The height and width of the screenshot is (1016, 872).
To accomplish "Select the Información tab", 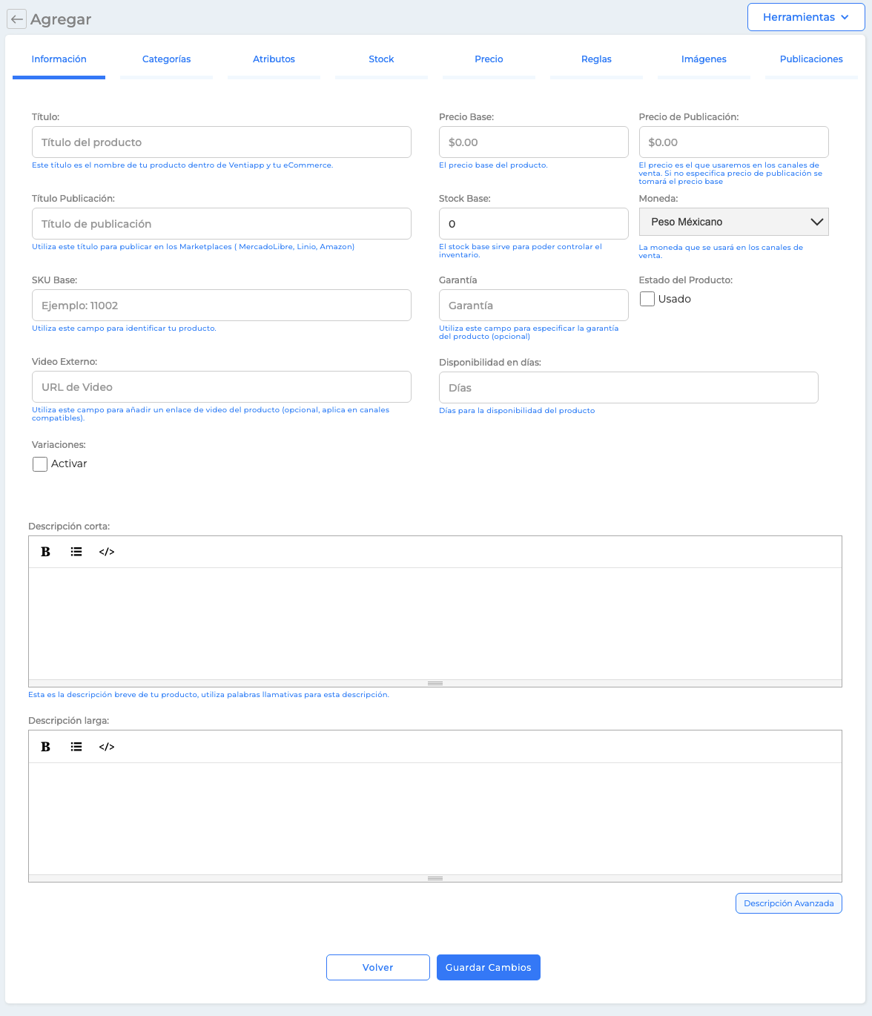I will 59,59.
